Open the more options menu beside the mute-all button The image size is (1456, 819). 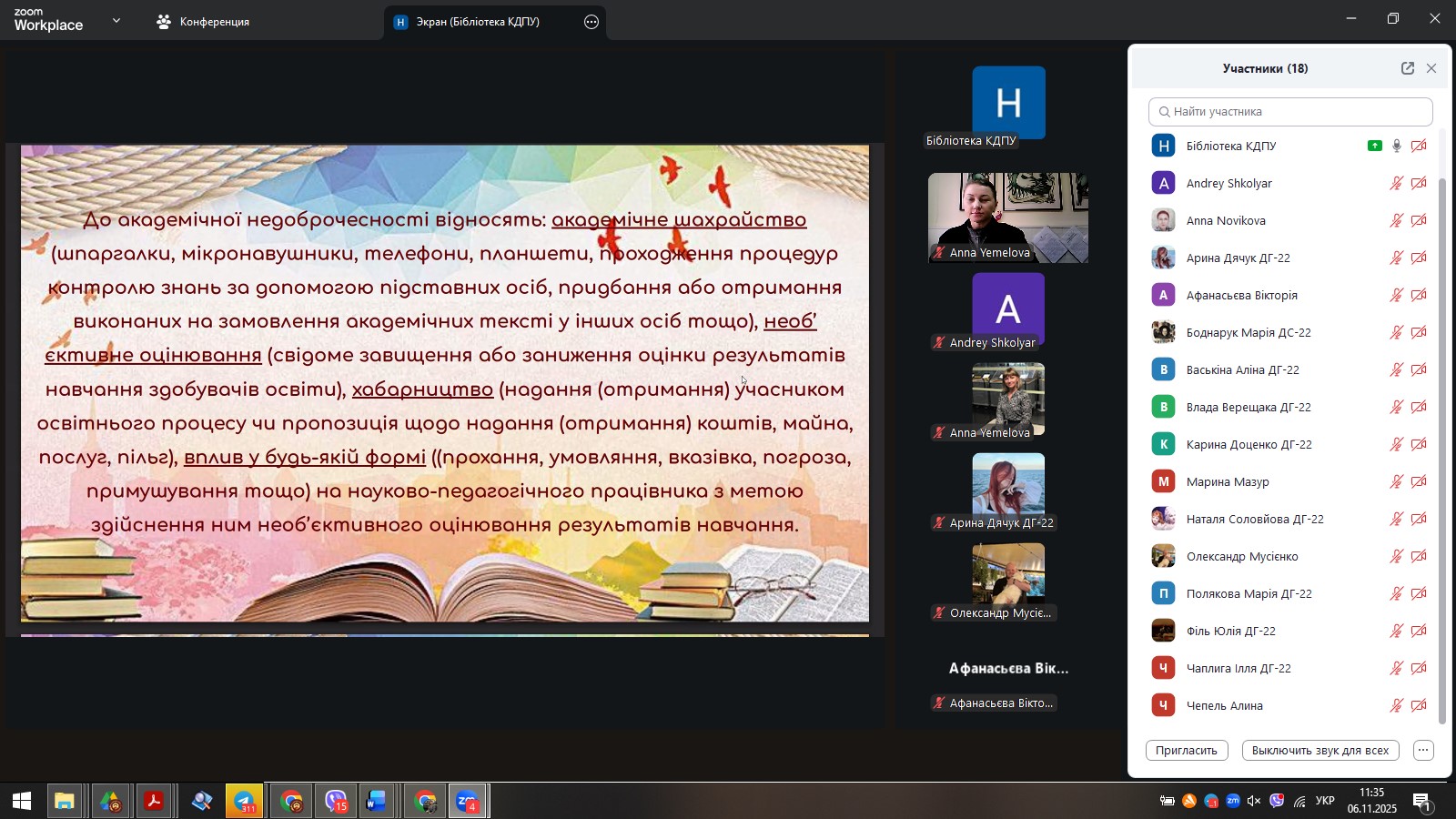pos(1424,751)
